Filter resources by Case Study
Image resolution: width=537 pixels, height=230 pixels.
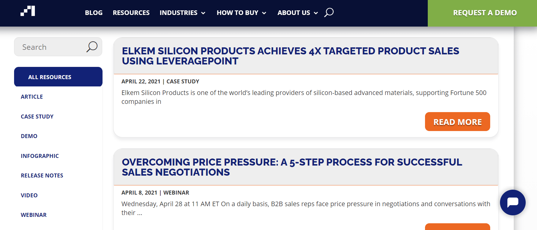click(x=37, y=116)
